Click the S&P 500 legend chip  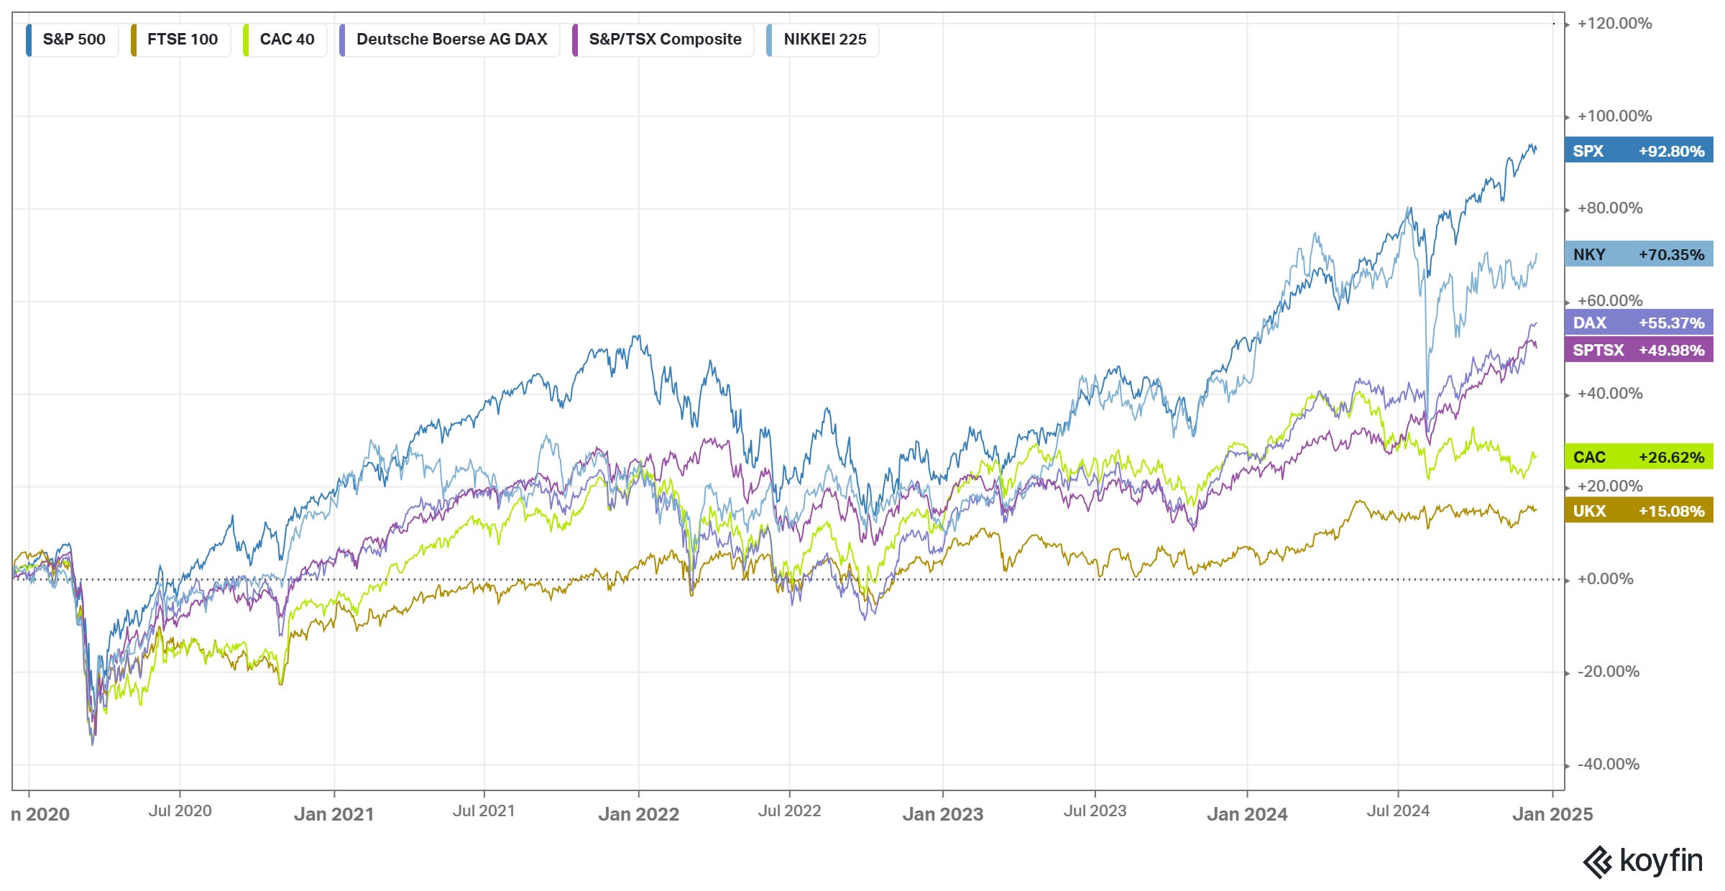tap(73, 40)
